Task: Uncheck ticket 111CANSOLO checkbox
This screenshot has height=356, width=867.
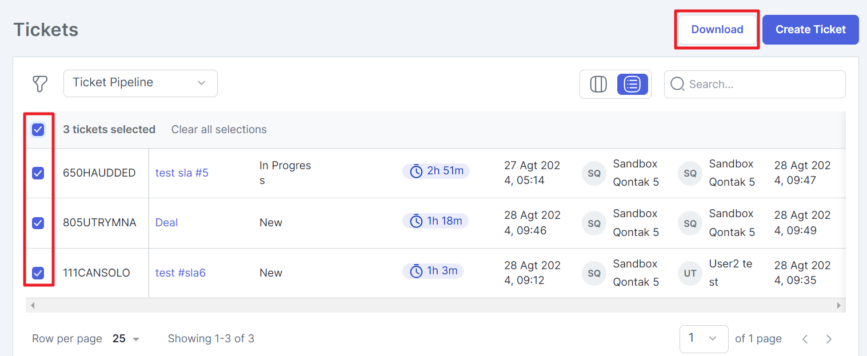Action: pyautogui.click(x=38, y=273)
